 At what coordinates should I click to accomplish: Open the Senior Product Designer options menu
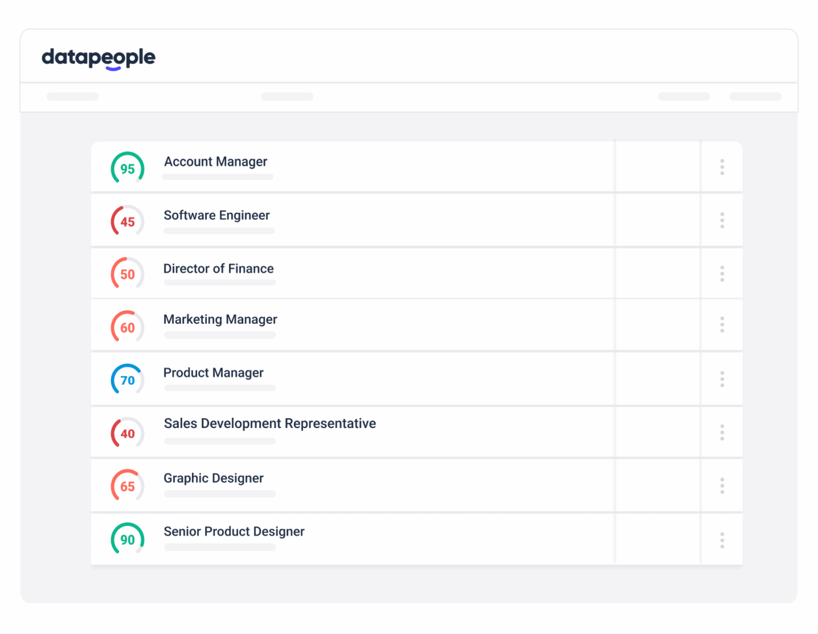722,540
